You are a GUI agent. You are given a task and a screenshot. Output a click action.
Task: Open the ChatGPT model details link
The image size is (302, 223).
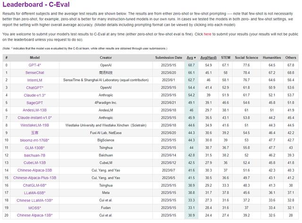point(34,88)
